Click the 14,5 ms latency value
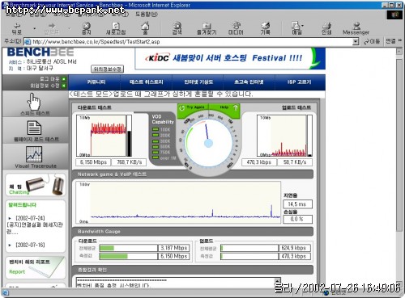Image resolution: width=405 pixels, height=298 pixels. pos(297,204)
